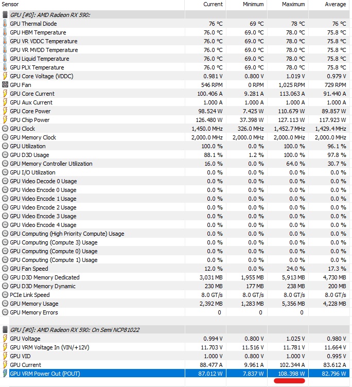Click the 1,025 RPM maximum GPU Fan value
The height and width of the screenshot is (387, 352).
tap(292, 85)
